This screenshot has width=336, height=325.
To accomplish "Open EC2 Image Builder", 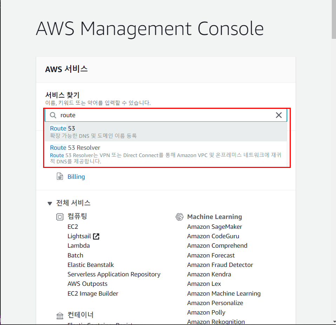I will pyautogui.click(x=93, y=294).
